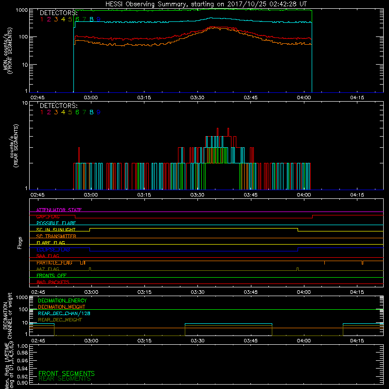Click the rear segments counts/s y-axis title
The height and width of the screenshot is (389, 389).
(14, 146)
